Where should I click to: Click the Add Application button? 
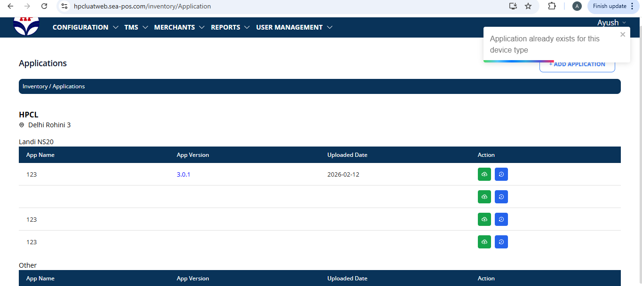click(x=577, y=66)
